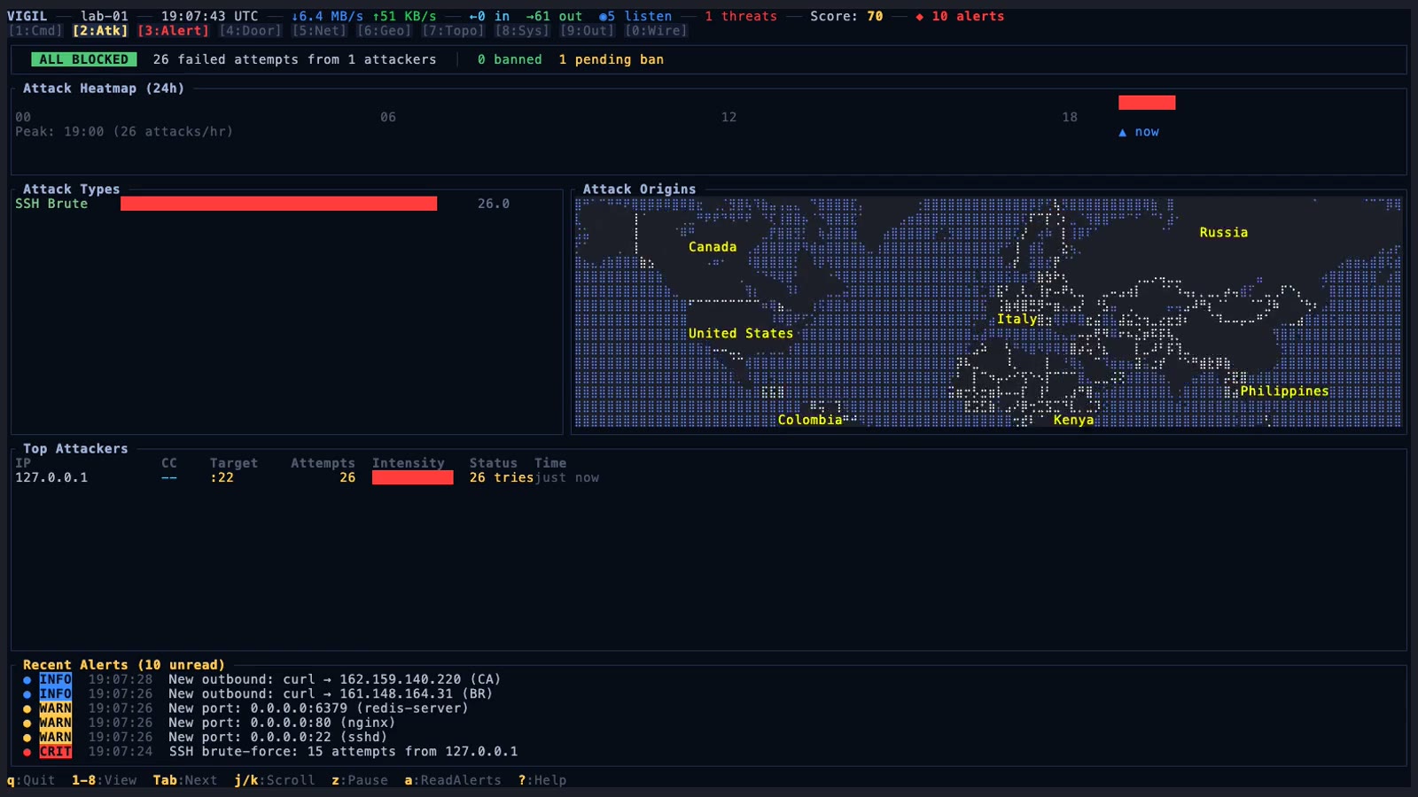Select the 2:Atk tab
The height and width of the screenshot is (797, 1418).
coord(100,31)
